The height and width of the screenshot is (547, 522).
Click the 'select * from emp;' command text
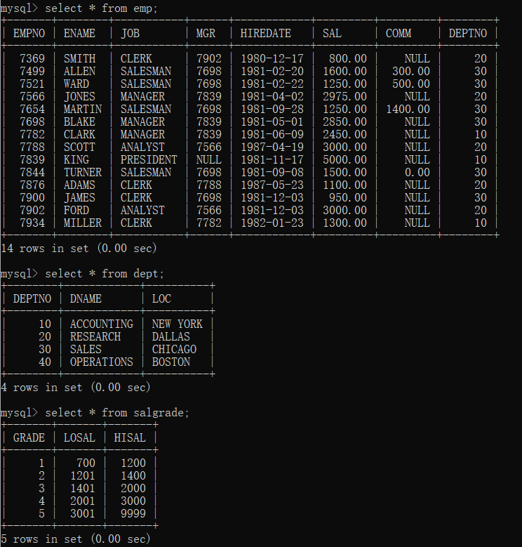click(x=102, y=8)
